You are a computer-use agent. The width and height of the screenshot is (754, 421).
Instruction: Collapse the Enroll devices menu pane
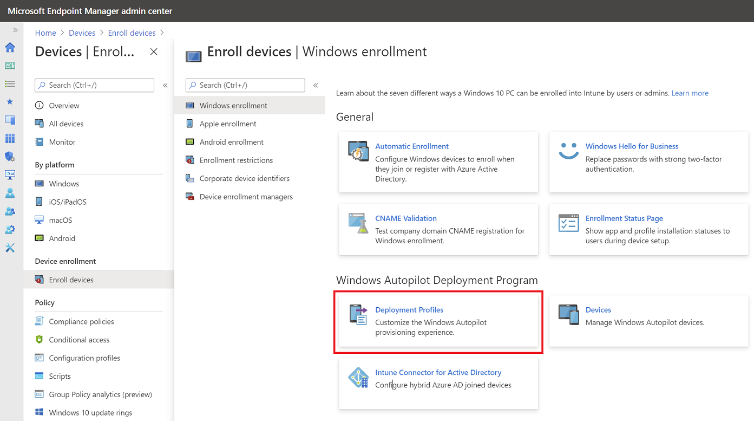(x=316, y=85)
